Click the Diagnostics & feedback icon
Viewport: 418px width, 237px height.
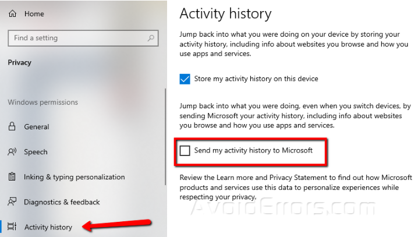click(12, 202)
